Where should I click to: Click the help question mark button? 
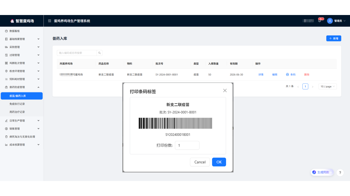[x=340, y=173]
